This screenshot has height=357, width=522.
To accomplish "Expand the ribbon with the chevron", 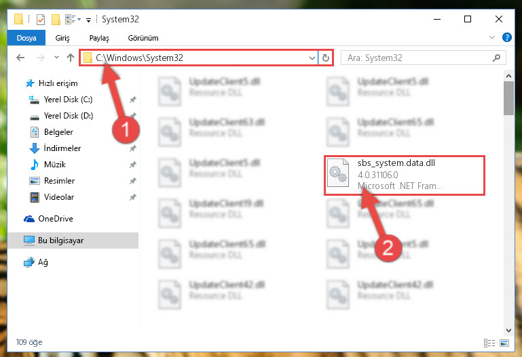I will 492,37.
